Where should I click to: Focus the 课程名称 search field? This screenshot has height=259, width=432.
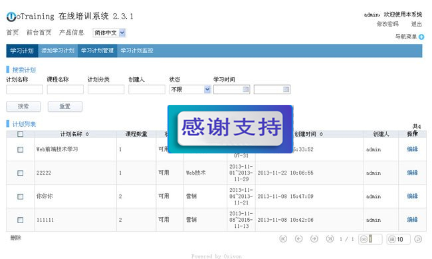click(65, 90)
